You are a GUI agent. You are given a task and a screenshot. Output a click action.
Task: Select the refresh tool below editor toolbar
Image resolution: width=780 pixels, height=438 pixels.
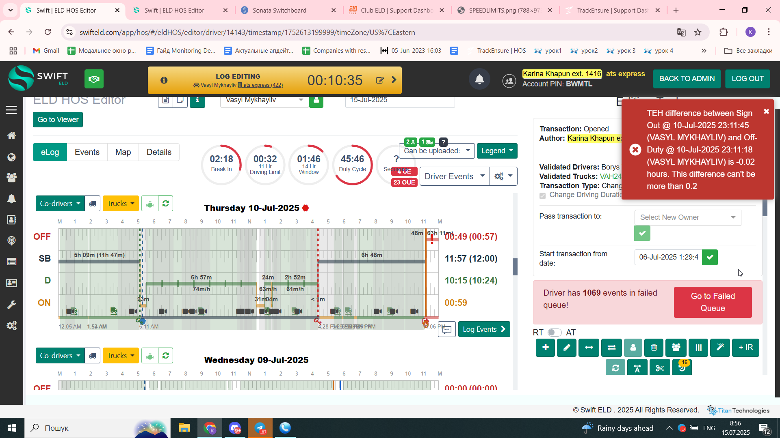[615, 367]
